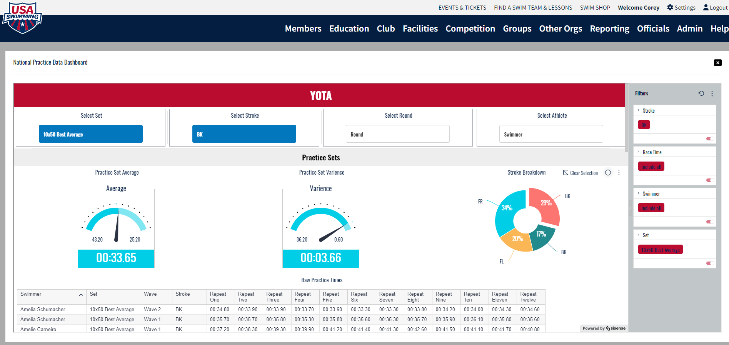This screenshot has height=345, width=729.
Task: Click the Settings link text
Action: click(685, 8)
